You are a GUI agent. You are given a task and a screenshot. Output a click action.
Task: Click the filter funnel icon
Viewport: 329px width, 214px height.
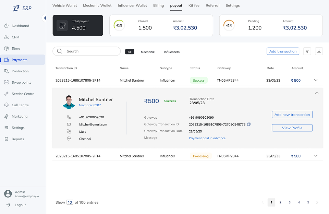pos(307,51)
